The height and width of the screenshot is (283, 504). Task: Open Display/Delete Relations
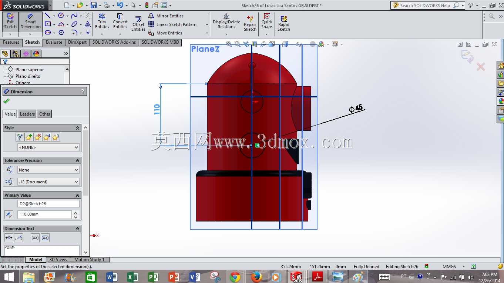tap(226, 21)
